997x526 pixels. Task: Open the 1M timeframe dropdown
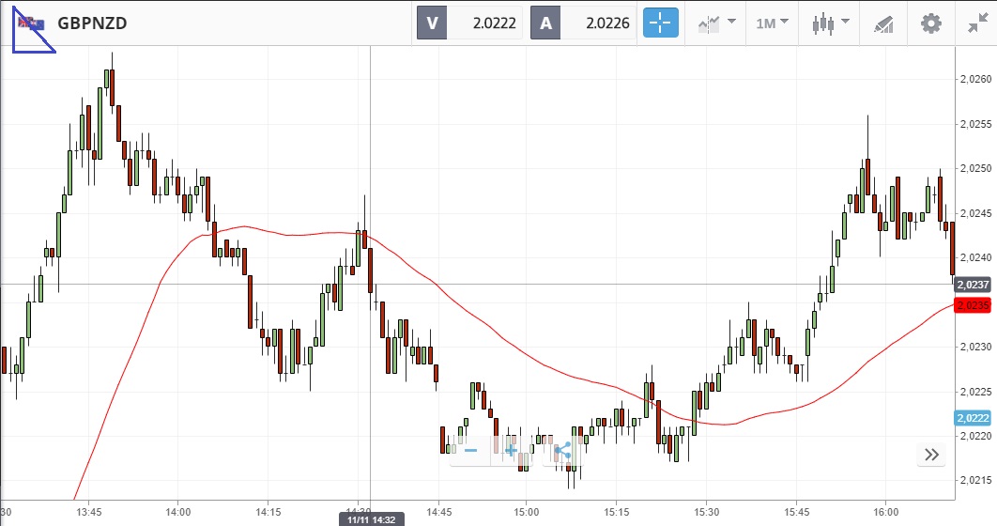pos(772,23)
